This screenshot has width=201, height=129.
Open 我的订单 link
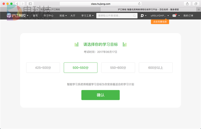pos(188,15)
